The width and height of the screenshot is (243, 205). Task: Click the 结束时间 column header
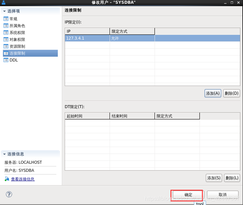point(132,116)
